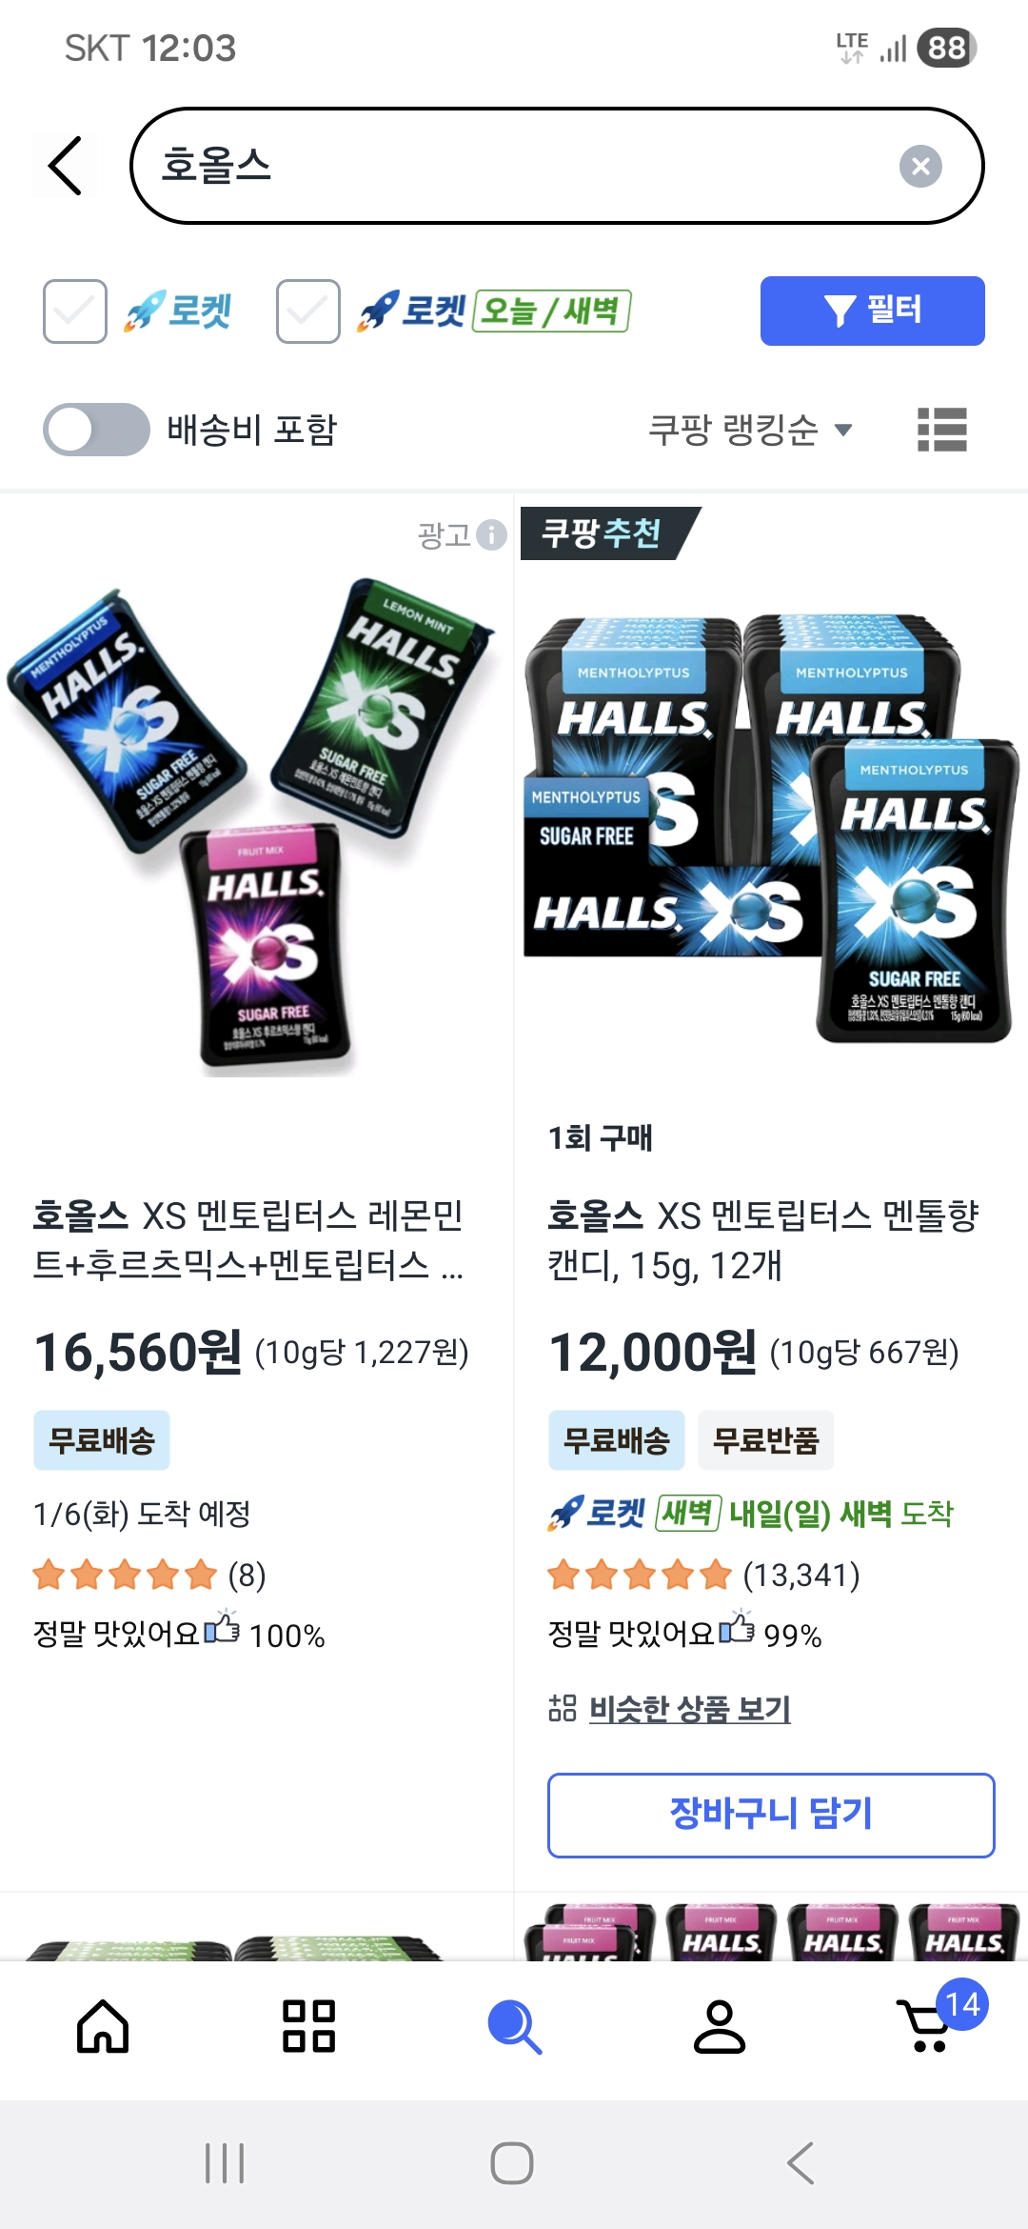
Task: Clear the search text with the X icon
Action: (920, 166)
